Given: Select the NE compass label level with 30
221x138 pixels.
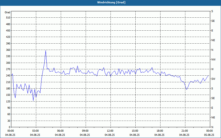Looking at the screenshot, I should (x=213, y=118).
